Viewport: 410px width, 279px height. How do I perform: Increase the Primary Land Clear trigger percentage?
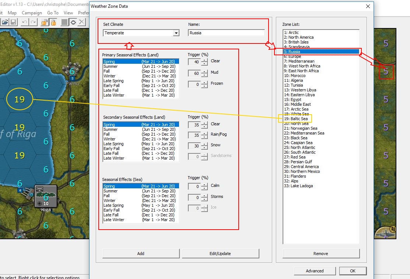(204, 60)
